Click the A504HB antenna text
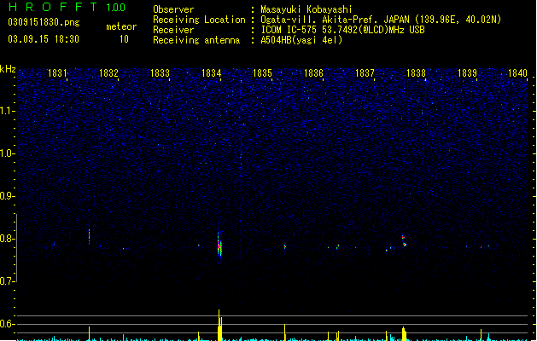The image size is (537, 341). [301, 40]
